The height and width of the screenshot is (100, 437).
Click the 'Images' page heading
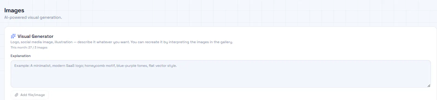point(14,10)
